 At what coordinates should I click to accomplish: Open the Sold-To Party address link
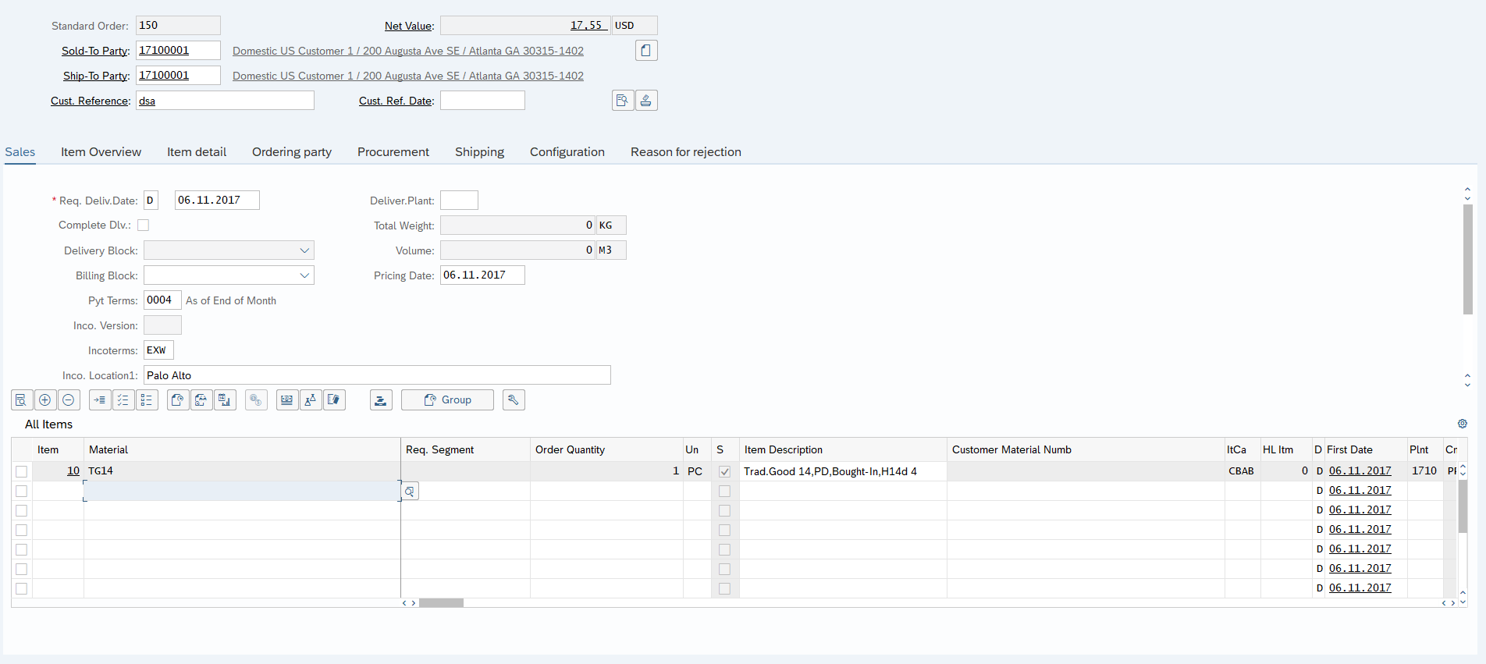pyautogui.click(x=407, y=51)
